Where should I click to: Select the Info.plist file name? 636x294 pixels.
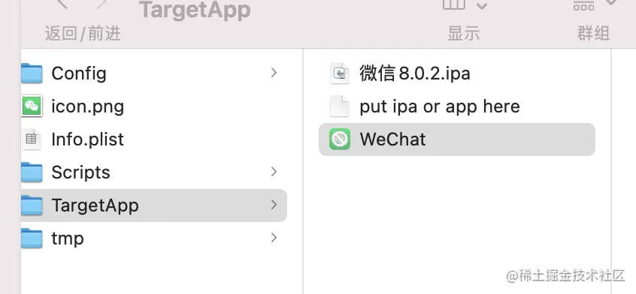click(x=88, y=139)
